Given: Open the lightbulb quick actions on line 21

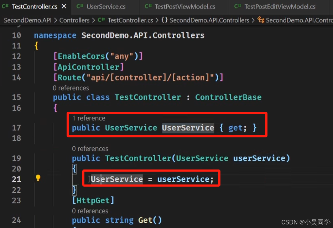Looking at the screenshot, I should click(38, 178).
